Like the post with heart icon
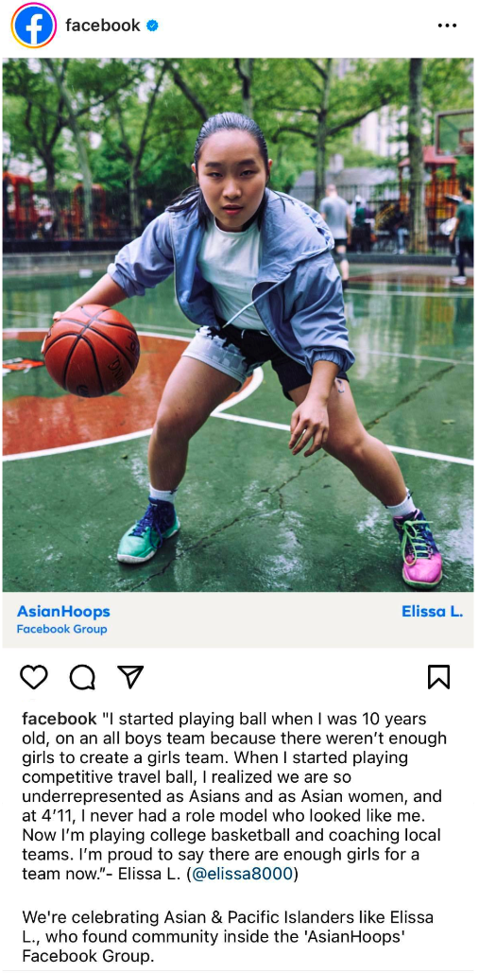 (x=33, y=677)
